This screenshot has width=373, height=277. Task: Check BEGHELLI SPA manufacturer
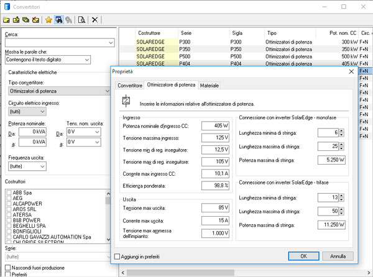point(9,226)
